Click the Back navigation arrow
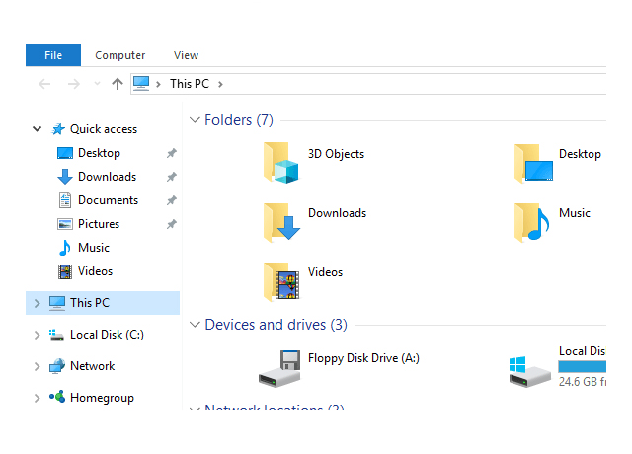Viewport: 632px width, 454px height. coord(44,84)
